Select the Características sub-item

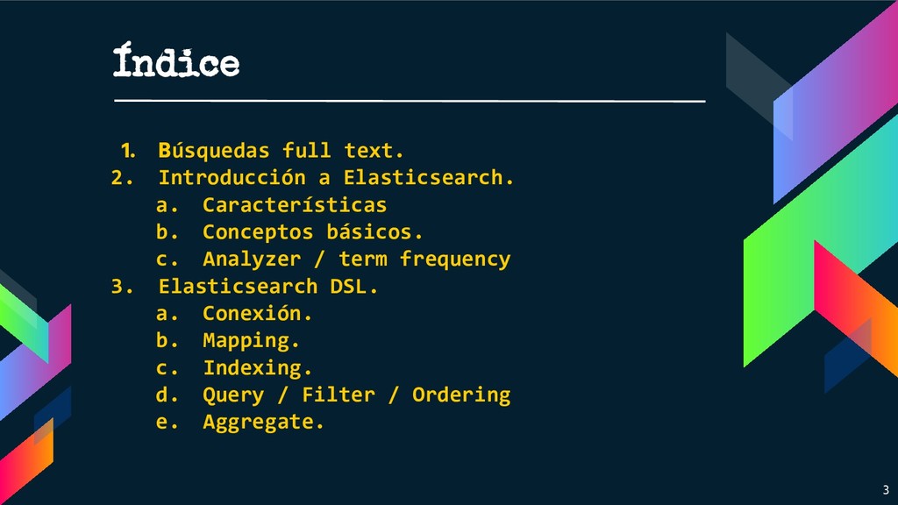[295, 205]
